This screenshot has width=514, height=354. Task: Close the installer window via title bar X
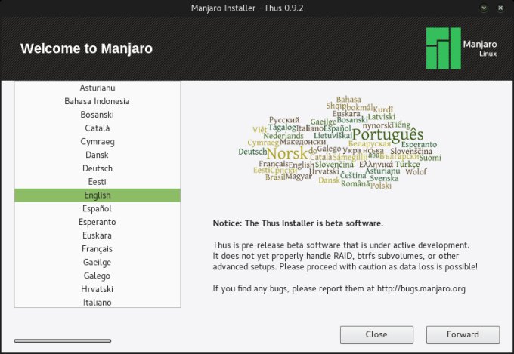500,8
